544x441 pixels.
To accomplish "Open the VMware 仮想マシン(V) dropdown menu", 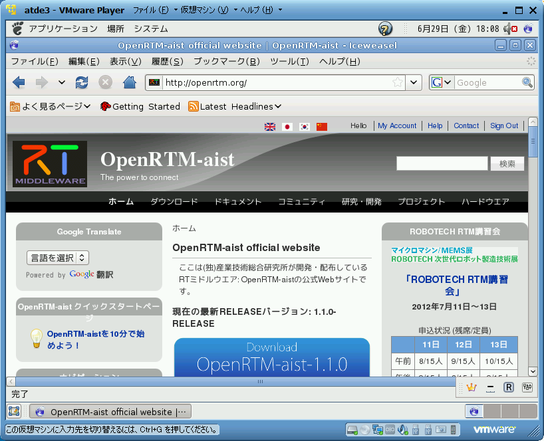I will point(209,10).
